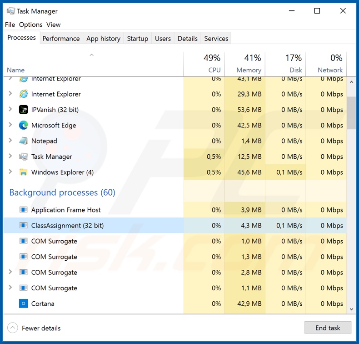Click the scrollbar up arrow
The width and height of the screenshot is (359, 344).
[x=351, y=82]
